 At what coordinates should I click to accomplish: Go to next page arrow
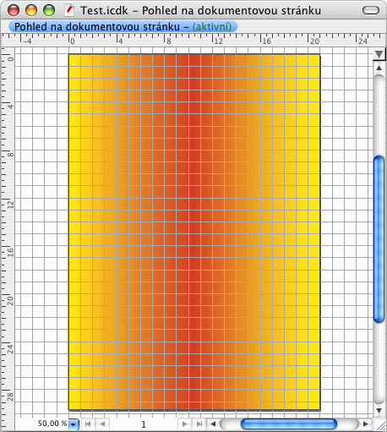point(185,424)
